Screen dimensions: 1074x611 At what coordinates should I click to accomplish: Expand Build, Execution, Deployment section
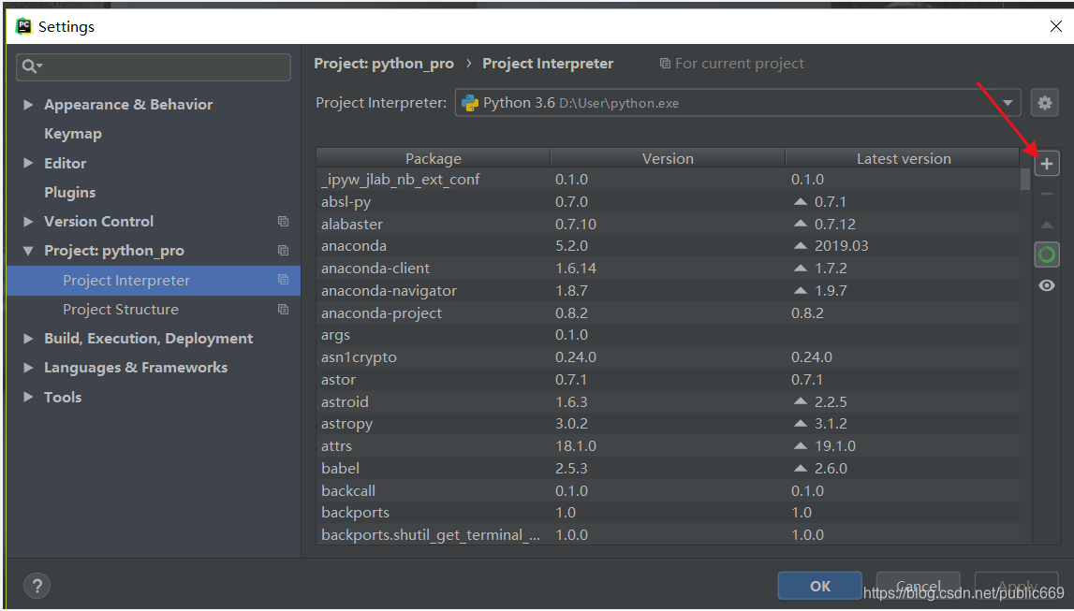point(28,338)
